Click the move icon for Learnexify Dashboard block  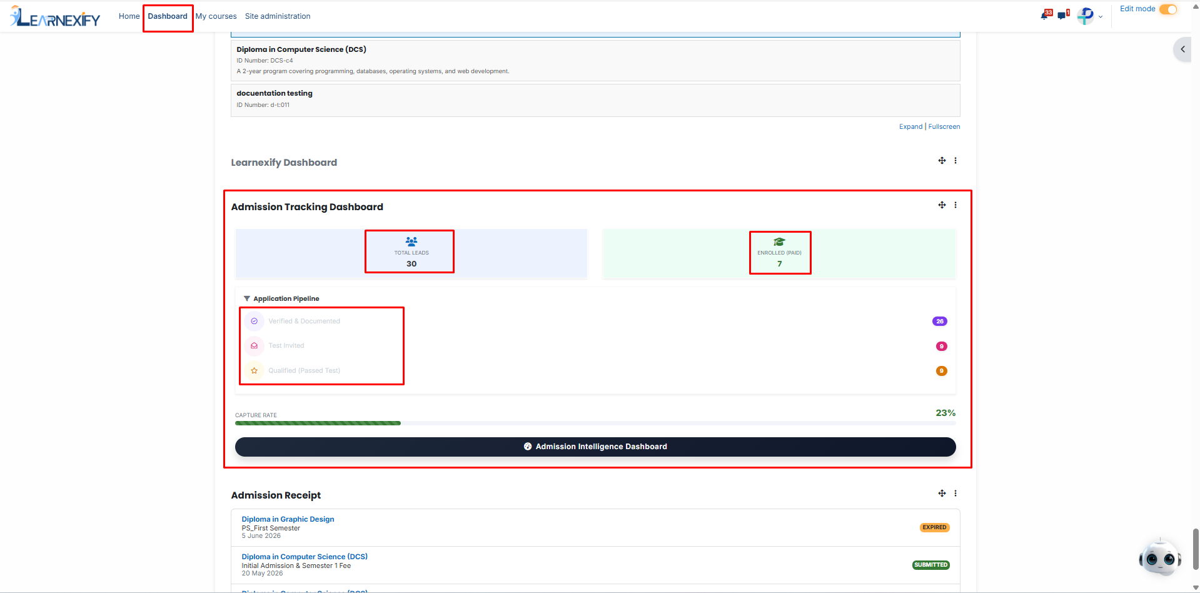942,161
